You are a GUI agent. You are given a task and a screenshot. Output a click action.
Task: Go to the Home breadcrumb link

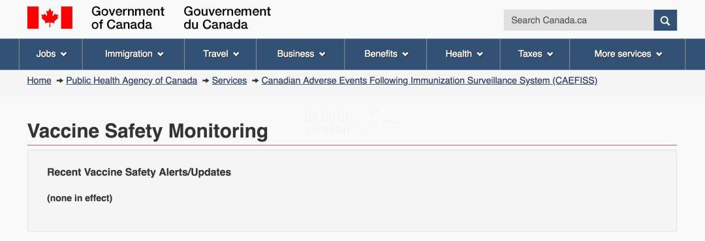pyautogui.click(x=39, y=81)
